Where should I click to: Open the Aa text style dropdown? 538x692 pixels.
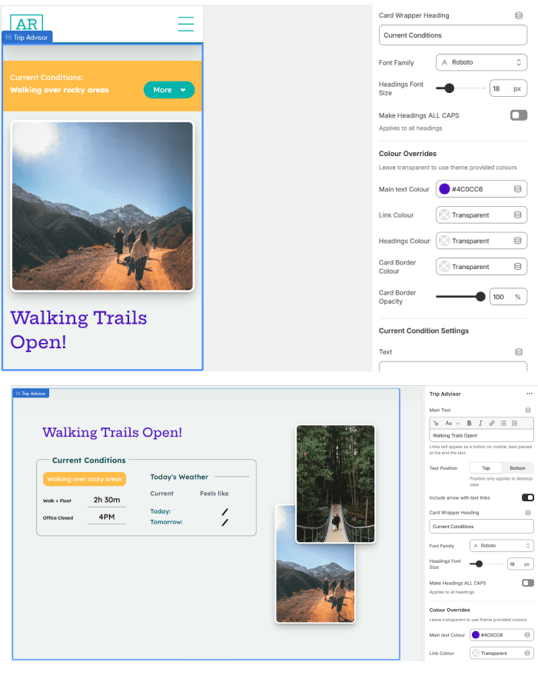pyautogui.click(x=450, y=423)
